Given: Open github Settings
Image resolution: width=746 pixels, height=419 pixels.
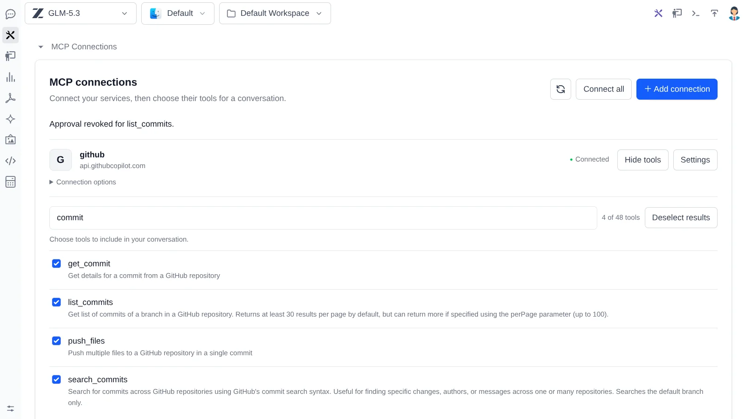Looking at the screenshot, I should [x=695, y=160].
